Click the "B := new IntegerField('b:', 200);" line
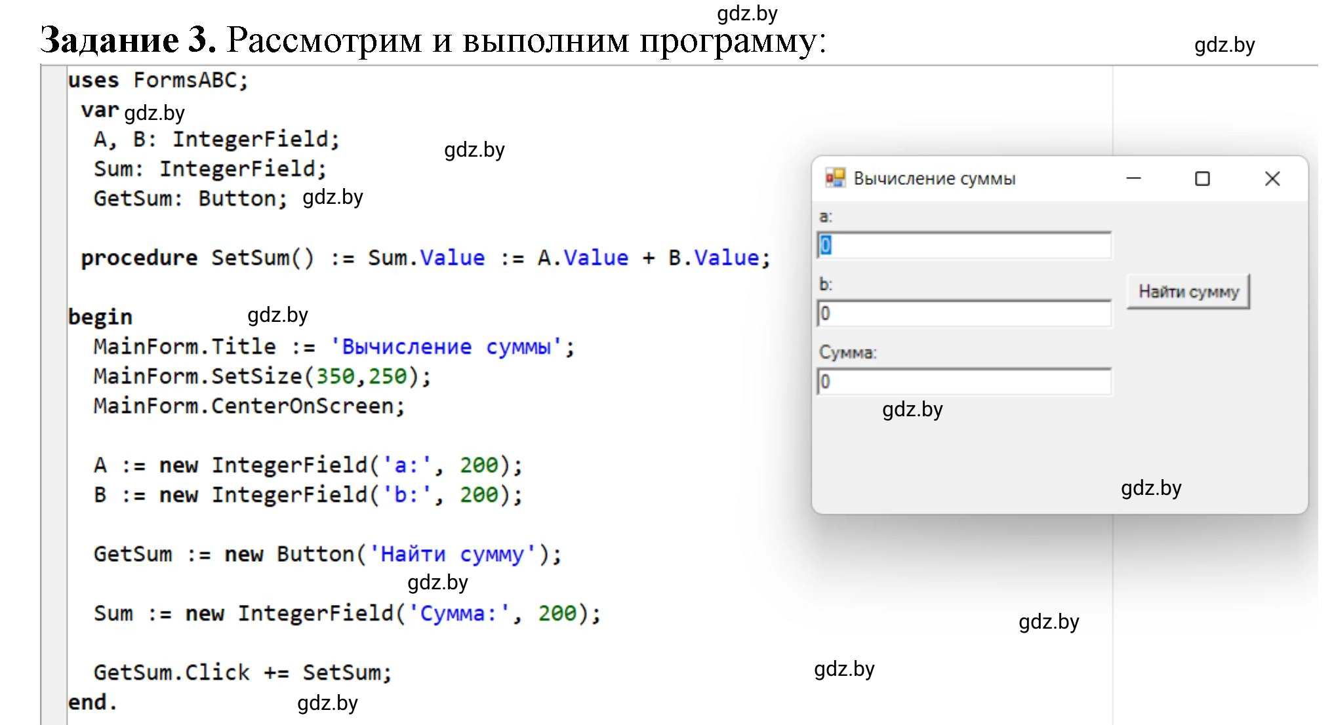The image size is (1334, 725). point(308,495)
